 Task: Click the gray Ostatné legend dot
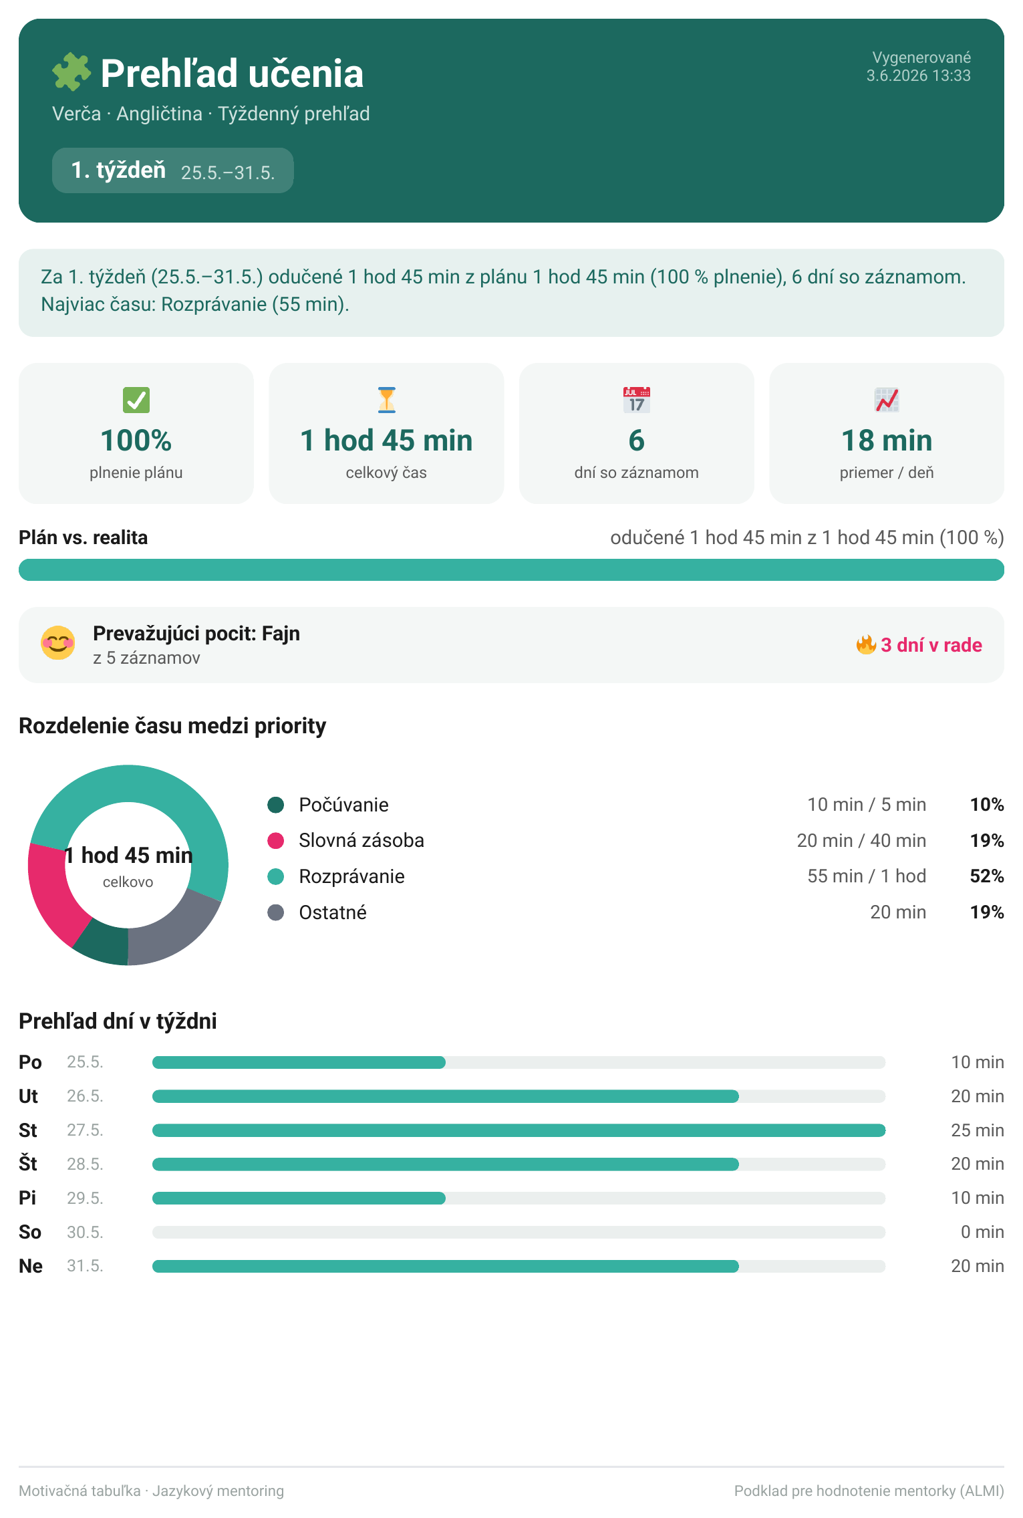[x=276, y=912]
